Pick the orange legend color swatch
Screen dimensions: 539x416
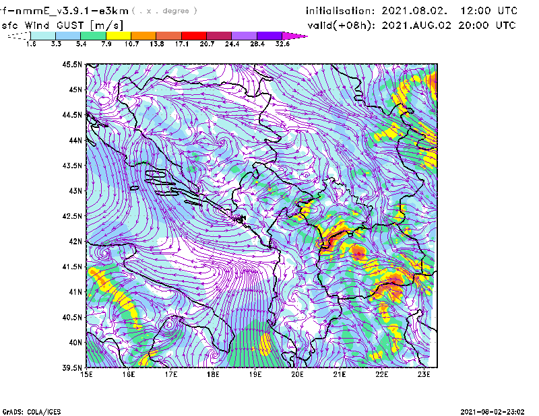click(x=144, y=36)
